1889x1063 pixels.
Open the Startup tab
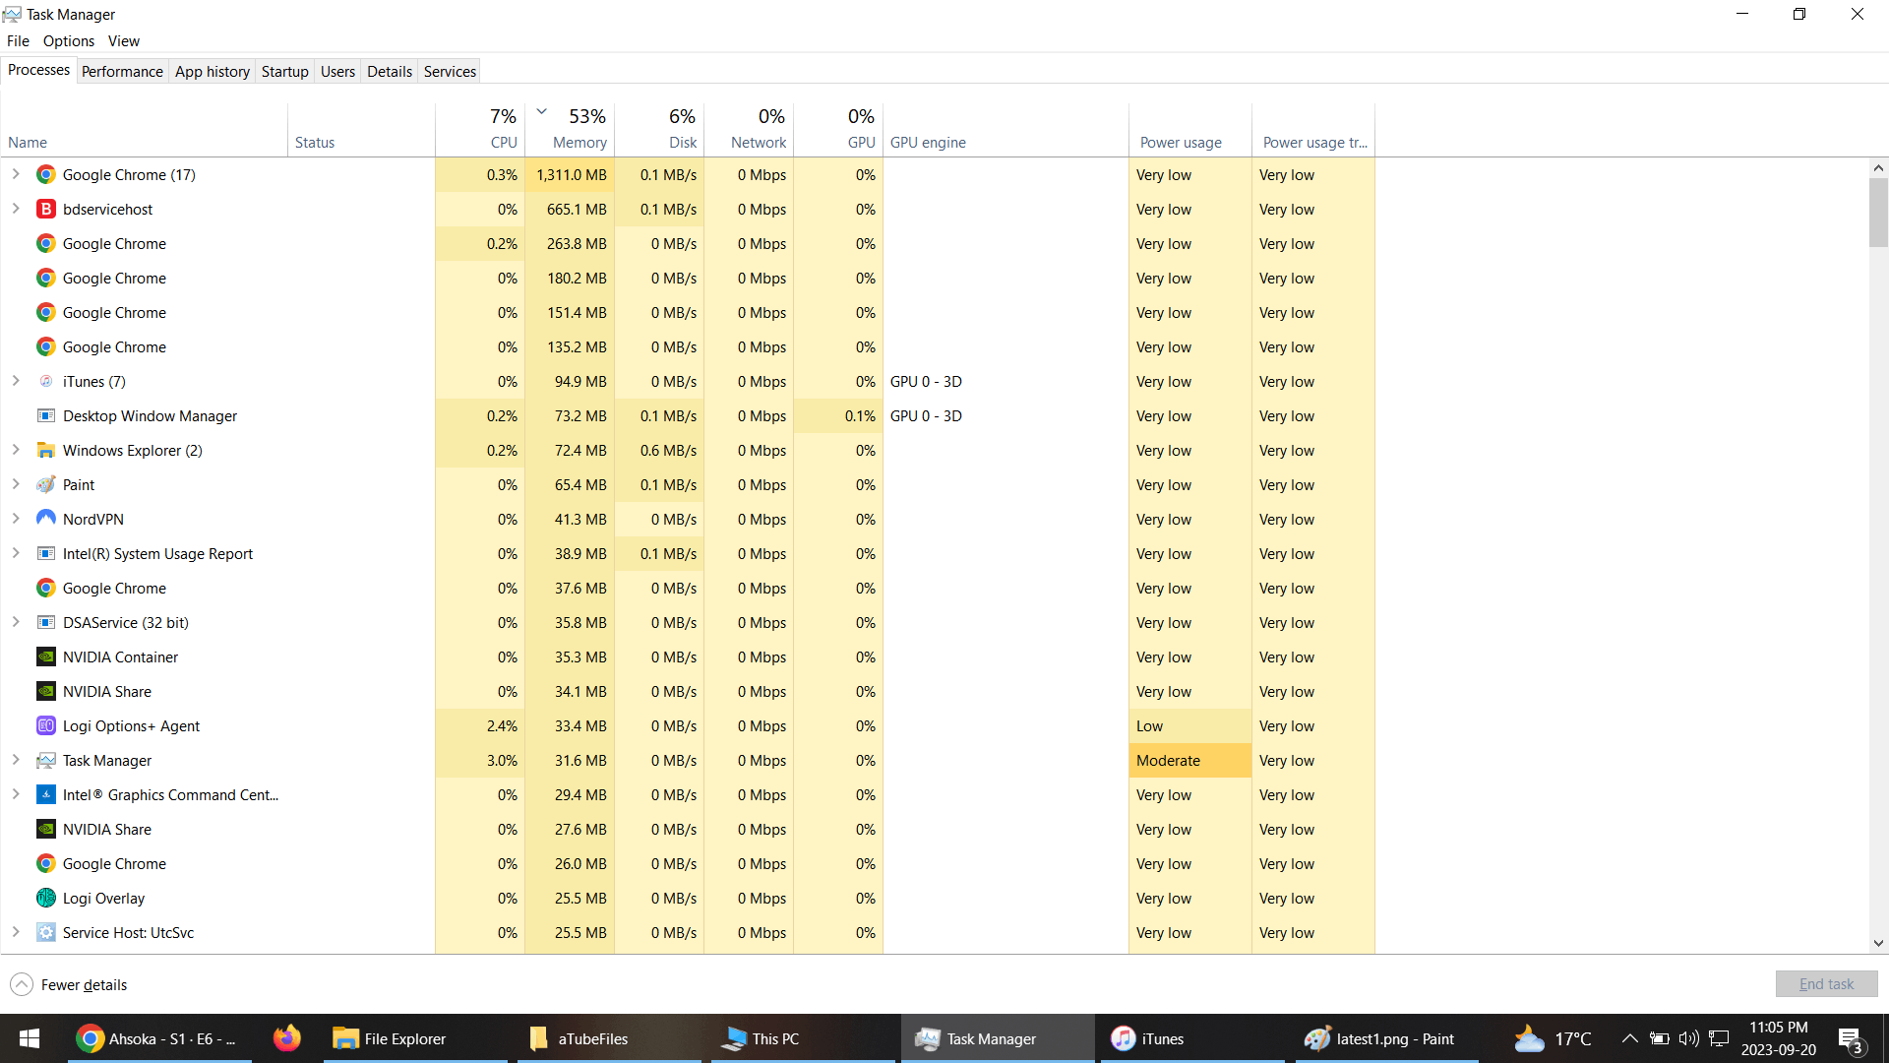284,71
